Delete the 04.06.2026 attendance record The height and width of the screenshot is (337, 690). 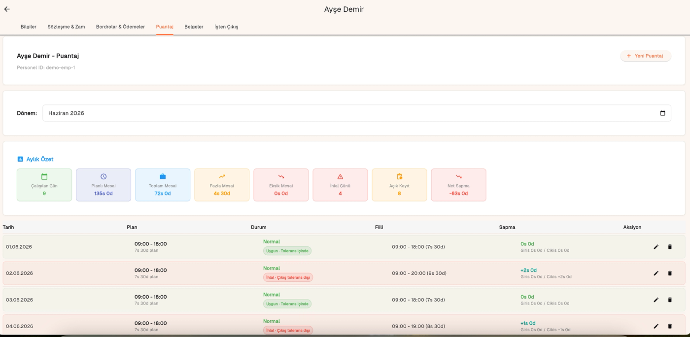pyautogui.click(x=670, y=326)
